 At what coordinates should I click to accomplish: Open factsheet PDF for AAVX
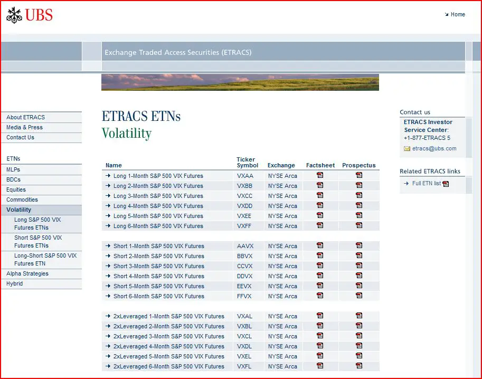[320, 245]
